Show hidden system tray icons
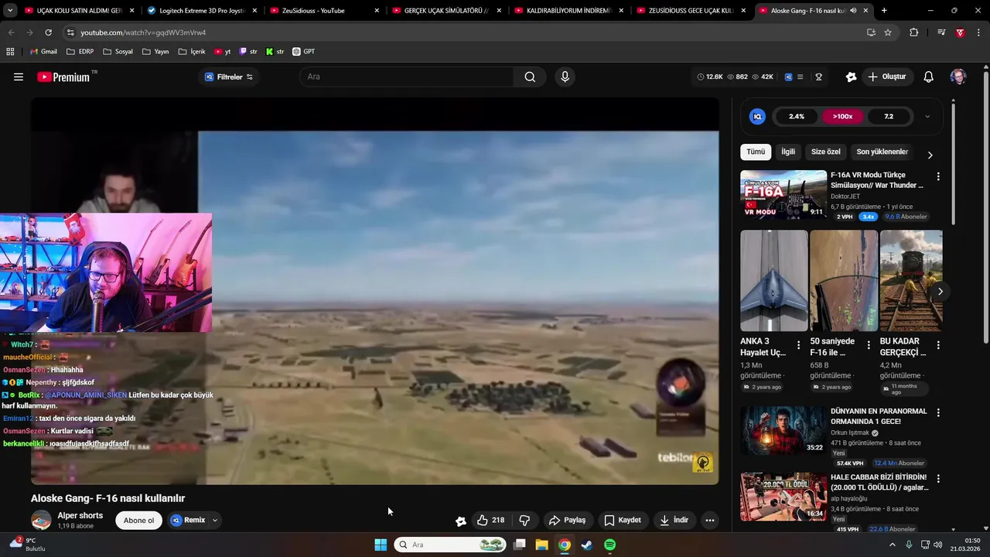Image resolution: width=990 pixels, height=557 pixels. (892, 545)
